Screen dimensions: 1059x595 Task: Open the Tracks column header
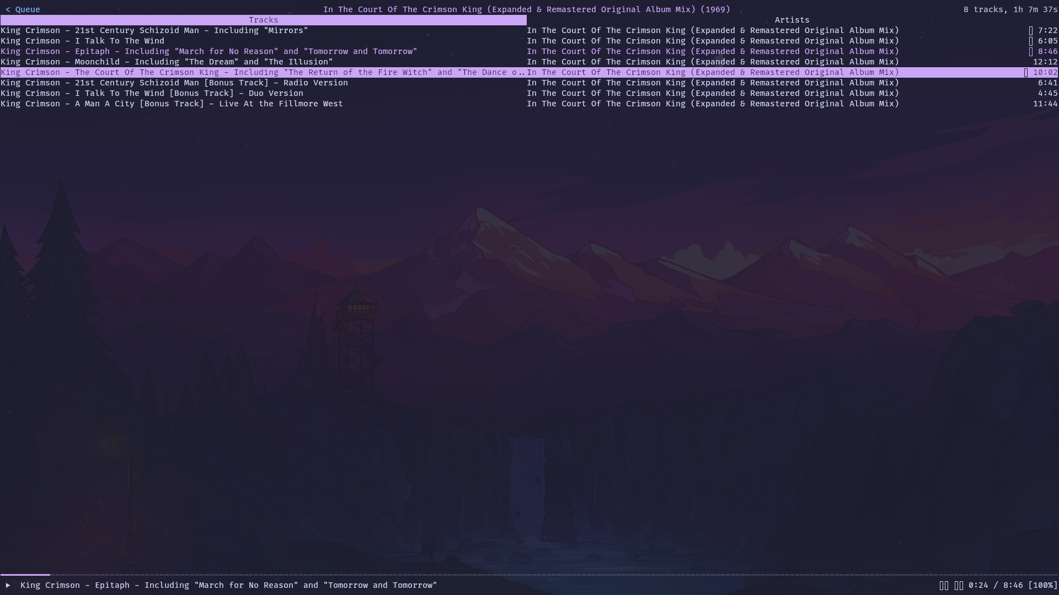coord(264,20)
